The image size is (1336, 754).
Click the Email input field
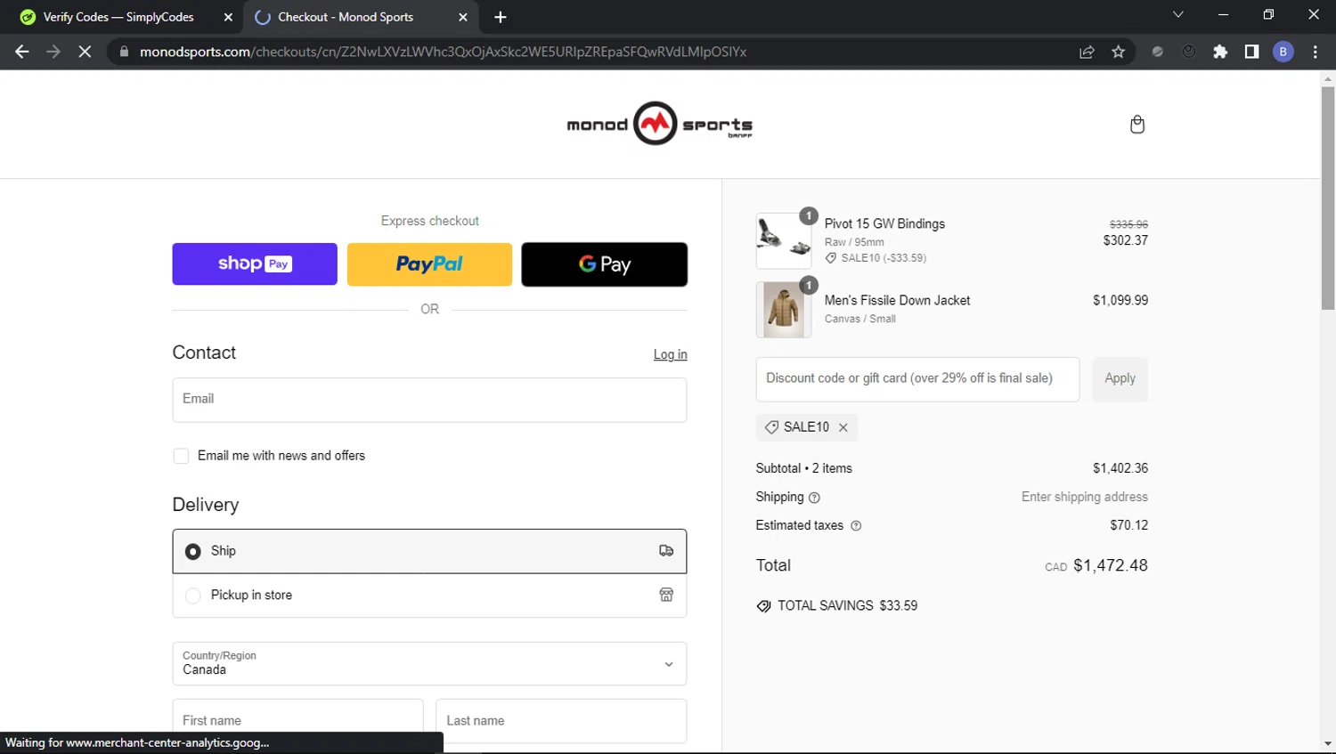coord(429,400)
